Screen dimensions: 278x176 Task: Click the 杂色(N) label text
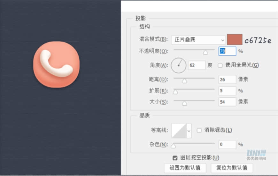[x=159, y=145]
